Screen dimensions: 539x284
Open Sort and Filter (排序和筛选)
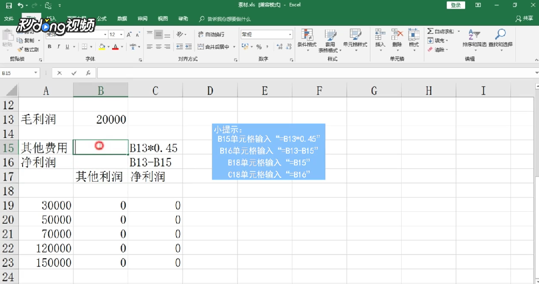[x=474, y=40]
